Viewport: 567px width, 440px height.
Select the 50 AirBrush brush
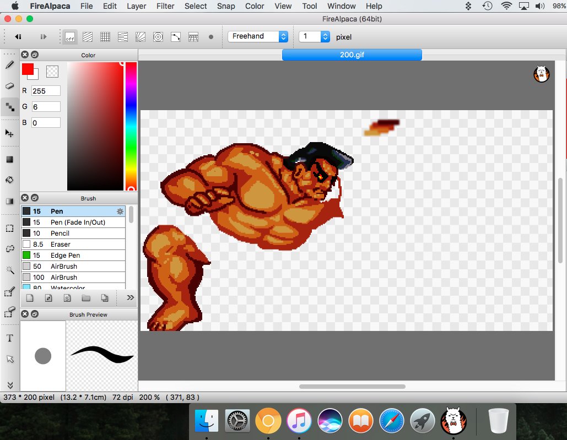[x=73, y=266]
